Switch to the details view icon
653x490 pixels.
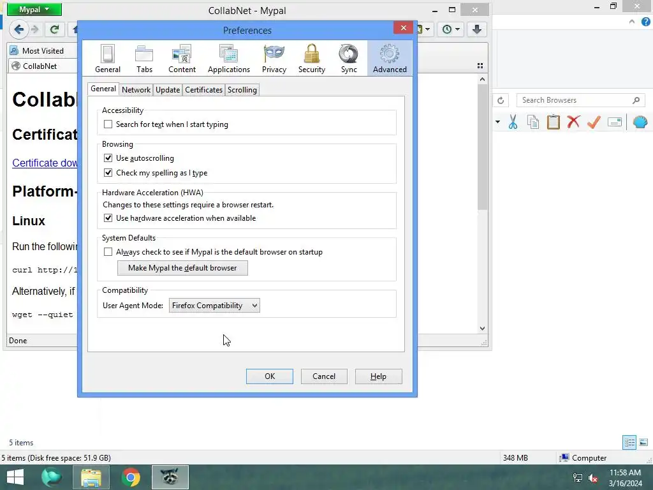coord(629,442)
